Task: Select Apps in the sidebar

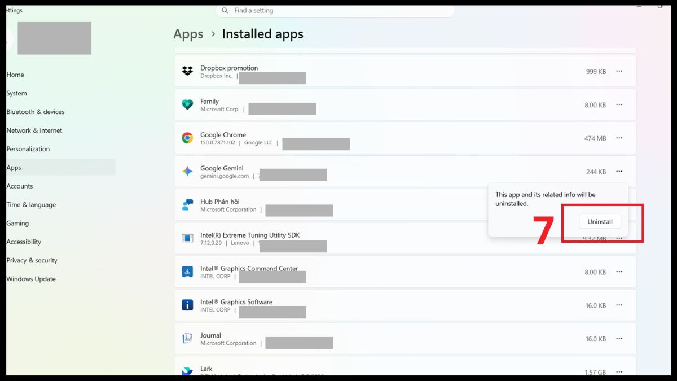Action: (60, 168)
